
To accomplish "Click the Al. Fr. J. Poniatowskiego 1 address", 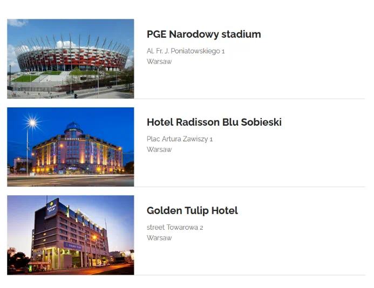I will 186,51.
